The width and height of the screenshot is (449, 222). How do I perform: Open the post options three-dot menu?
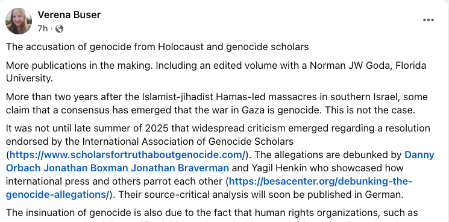(428, 20)
